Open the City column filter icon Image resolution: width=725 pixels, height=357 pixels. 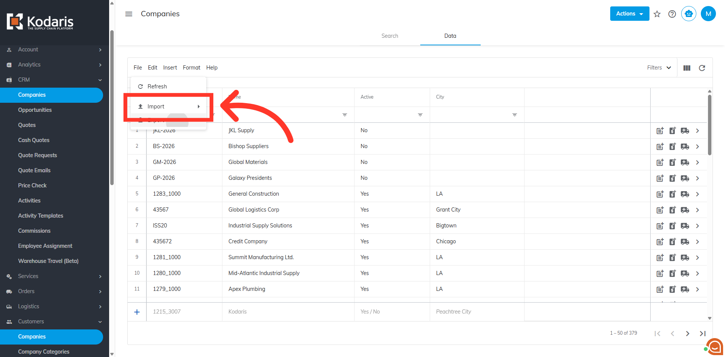coord(515,115)
